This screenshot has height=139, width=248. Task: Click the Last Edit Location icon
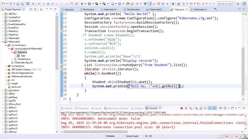point(198,3)
